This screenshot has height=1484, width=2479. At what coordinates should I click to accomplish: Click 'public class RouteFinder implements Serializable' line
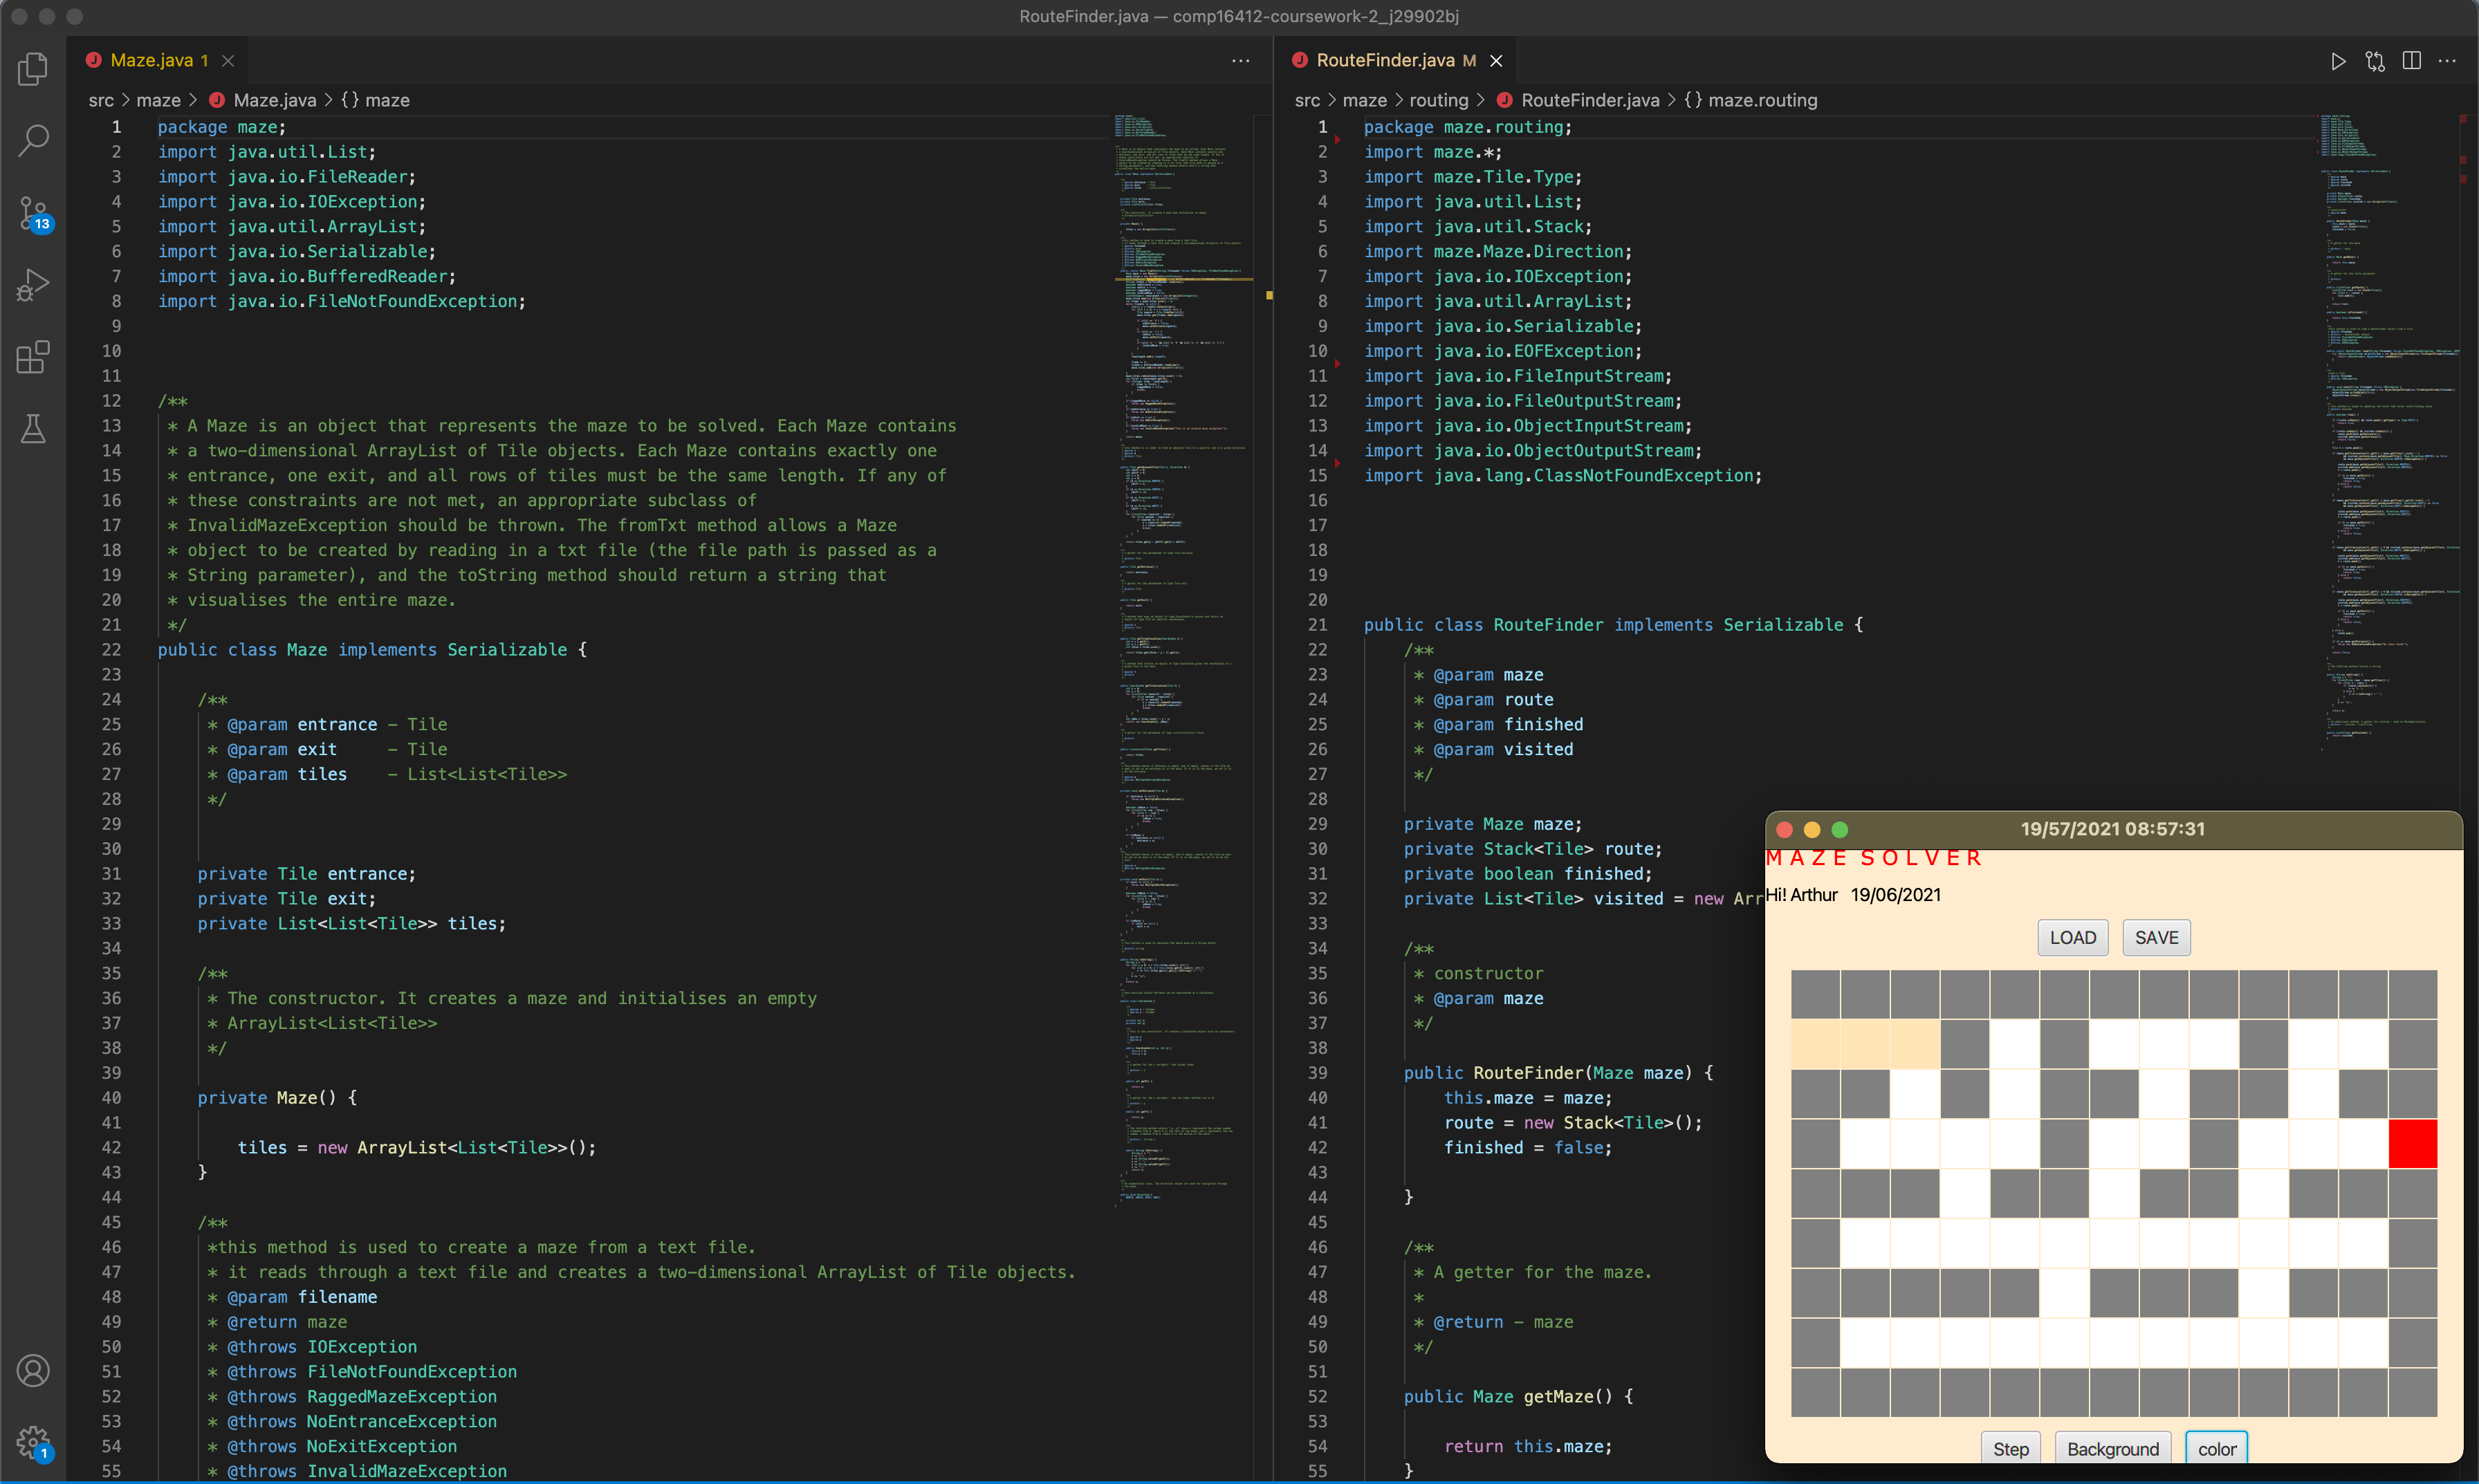1613,624
